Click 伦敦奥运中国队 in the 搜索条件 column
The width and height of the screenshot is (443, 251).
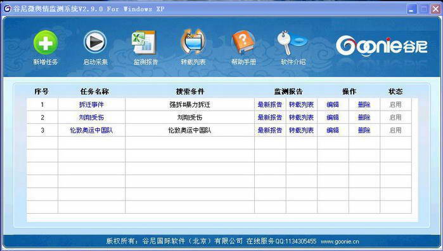(x=189, y=130)
